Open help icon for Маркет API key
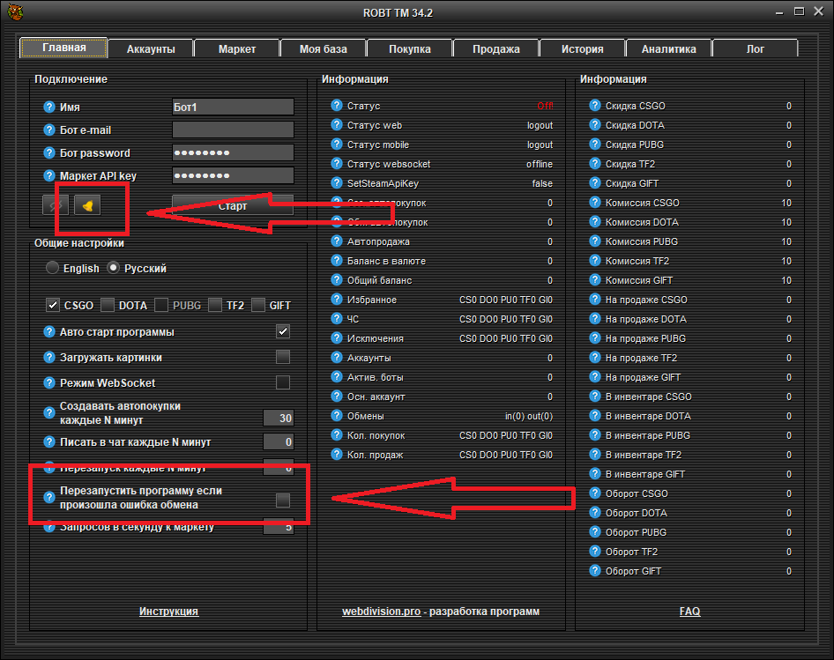This screenshot has height=660, width=834. tap(49, 176)
